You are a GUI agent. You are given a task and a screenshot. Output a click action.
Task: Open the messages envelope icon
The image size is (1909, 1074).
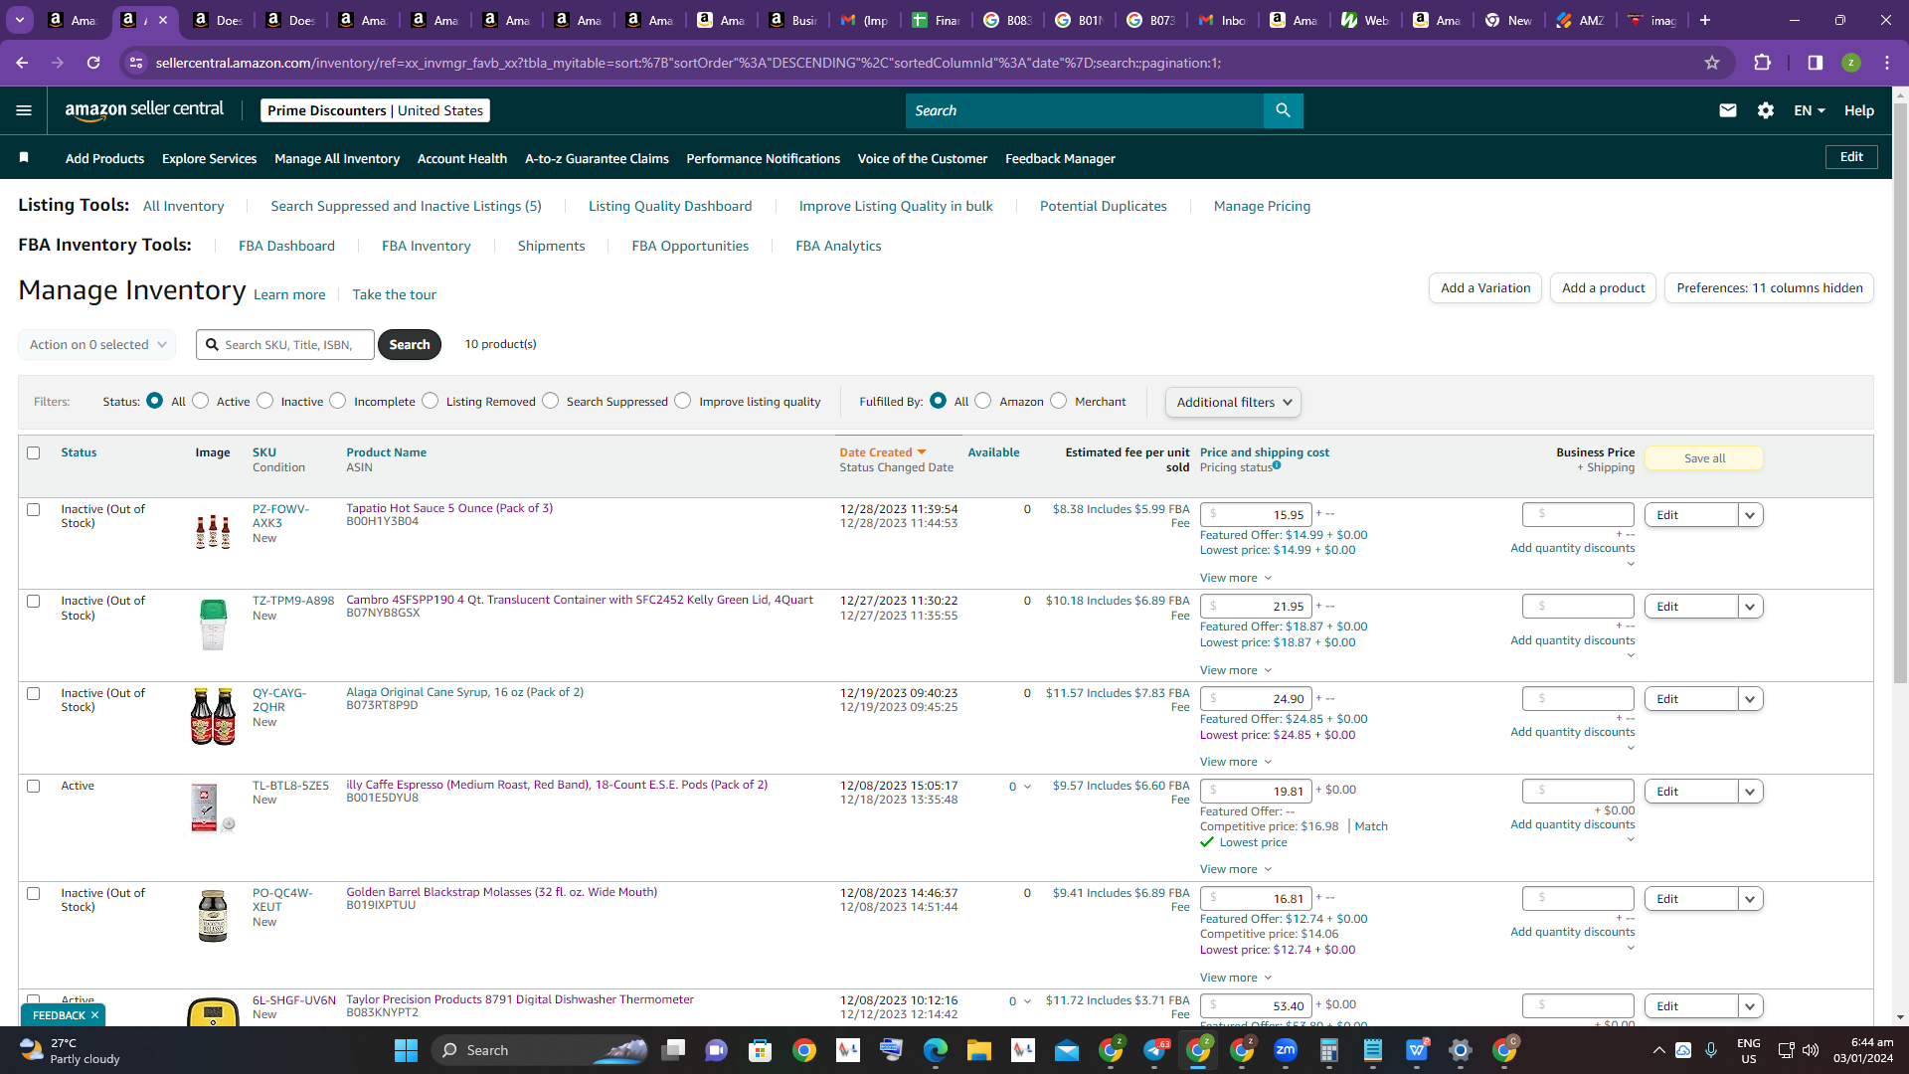[1728, 110]
